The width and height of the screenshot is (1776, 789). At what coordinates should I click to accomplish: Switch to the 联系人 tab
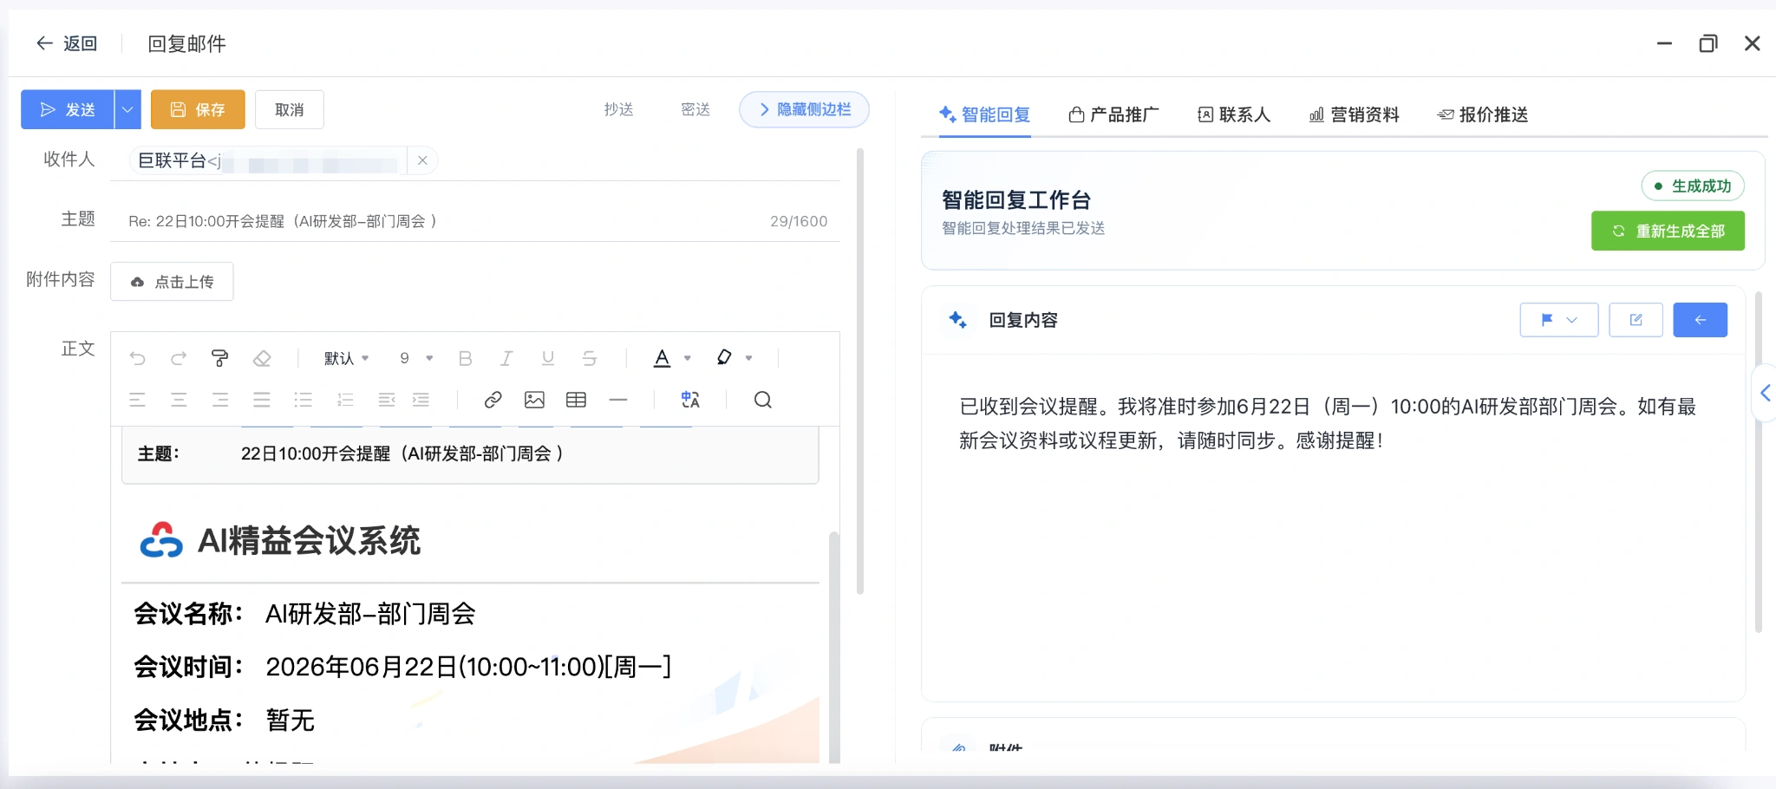(x=1234, y=114)
